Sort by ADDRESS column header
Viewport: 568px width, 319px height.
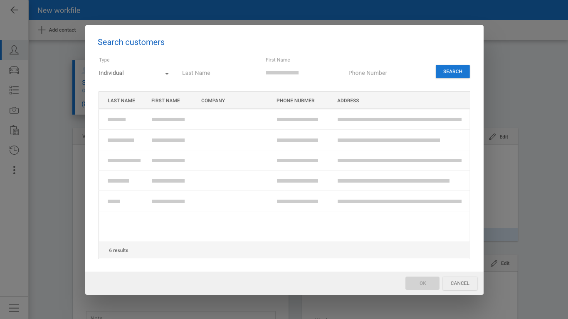(x=348, y=101)
